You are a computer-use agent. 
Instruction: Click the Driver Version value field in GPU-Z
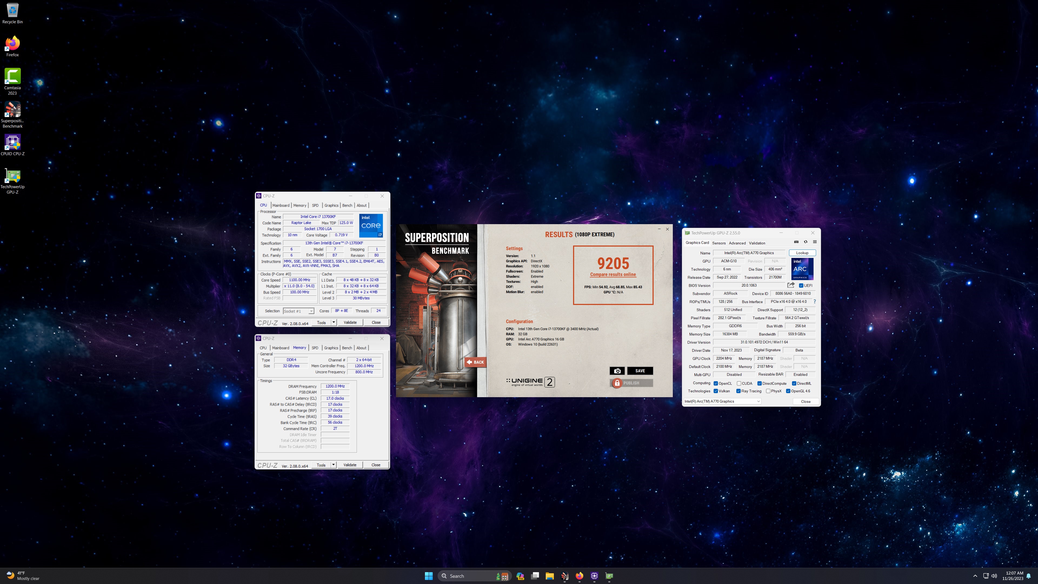[764, 342]
